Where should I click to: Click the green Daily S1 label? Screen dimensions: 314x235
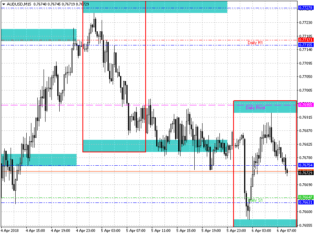coord(255,200)
